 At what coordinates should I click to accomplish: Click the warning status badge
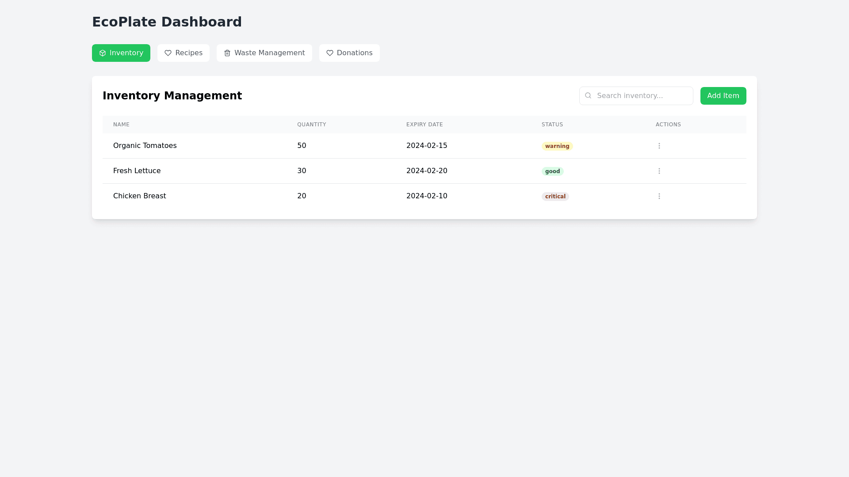click(x=557, y=146)
